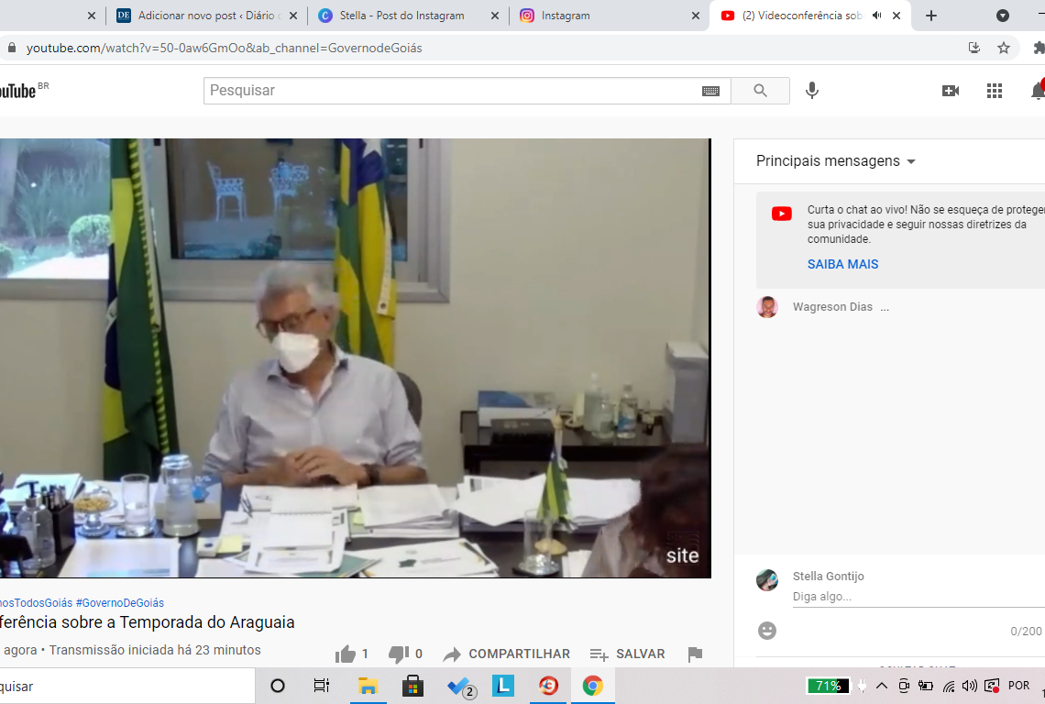The height and width of the screenshot is (704, 1045).
Task: Open the blue checkmark To Do app
Action: [459, 686]
